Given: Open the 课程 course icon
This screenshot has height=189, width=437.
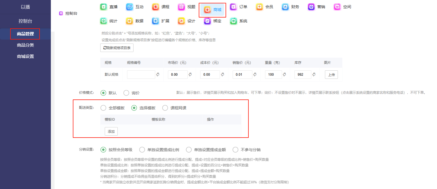Looking at the screenshot, I should [155, 7].
